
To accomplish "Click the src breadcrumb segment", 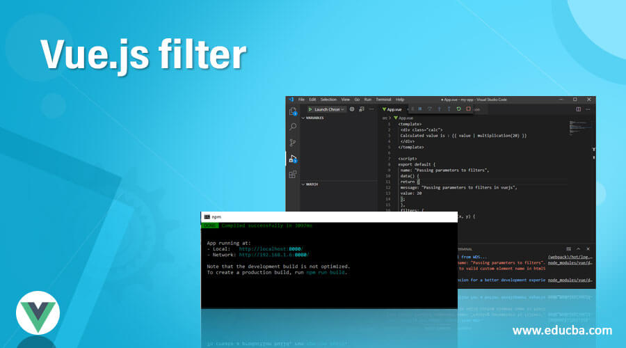I will [385, 118].
